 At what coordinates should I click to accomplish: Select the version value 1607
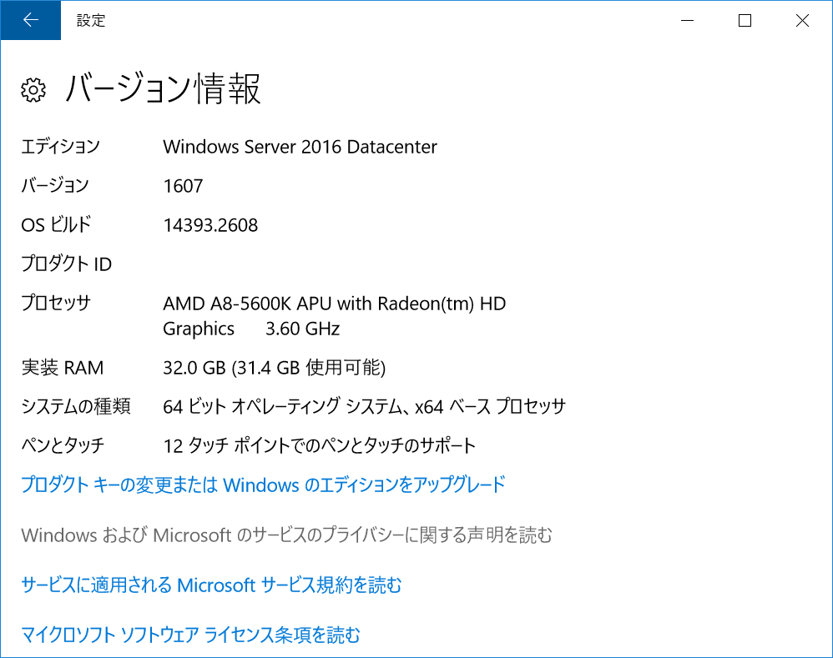(x=184, y=186)
